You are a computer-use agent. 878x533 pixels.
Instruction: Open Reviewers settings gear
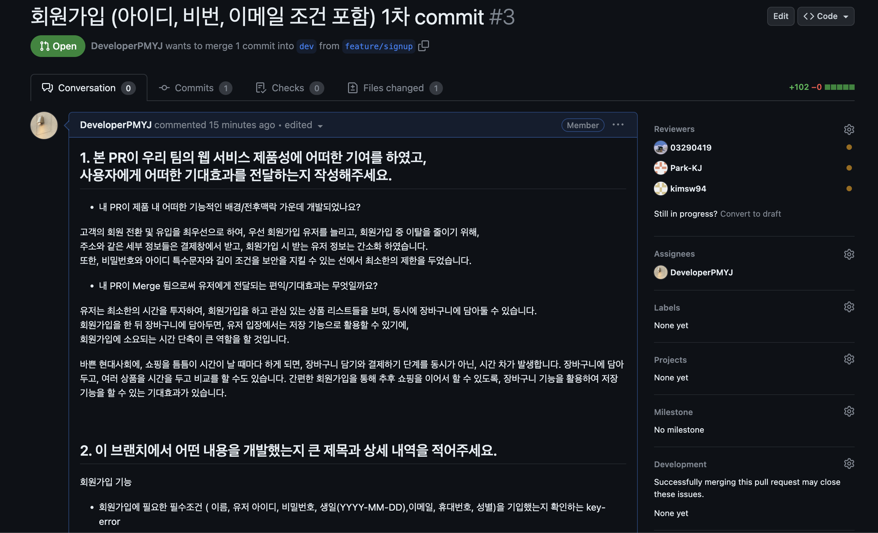(x=849, y=129)
